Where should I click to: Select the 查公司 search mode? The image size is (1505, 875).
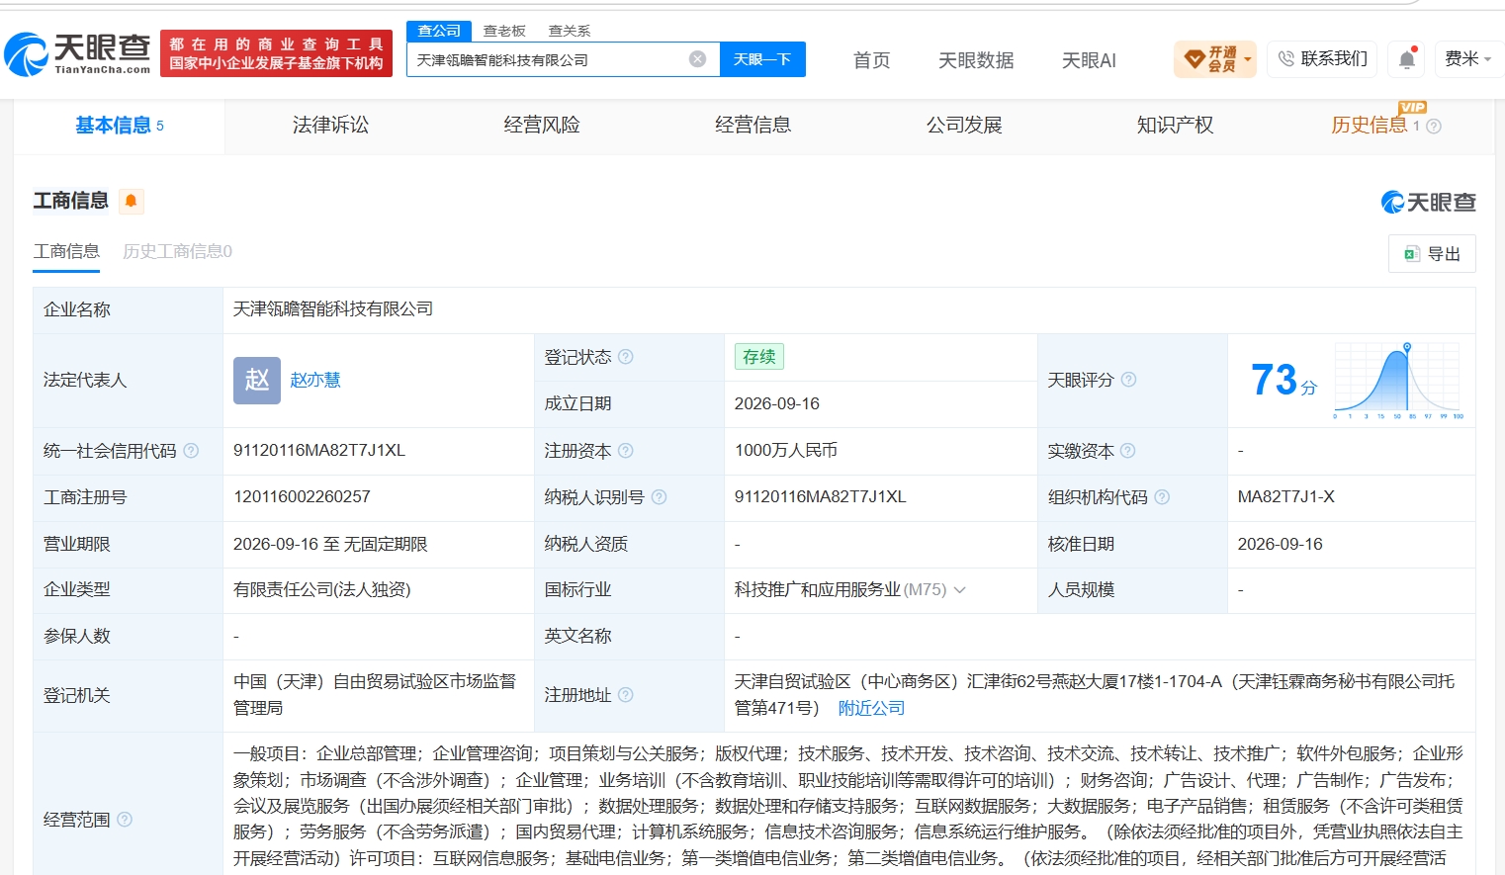click(439, 31)
